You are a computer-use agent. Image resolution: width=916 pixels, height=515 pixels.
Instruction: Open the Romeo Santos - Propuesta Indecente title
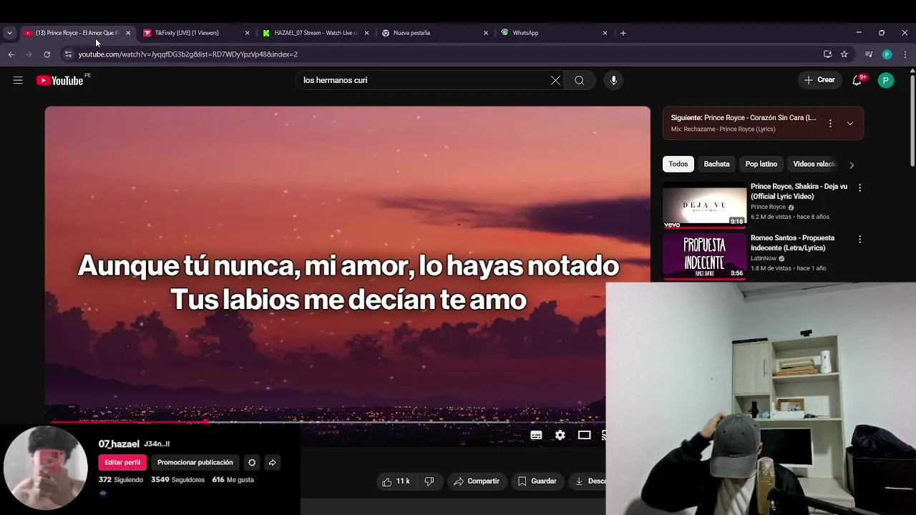tap(792, 242)
